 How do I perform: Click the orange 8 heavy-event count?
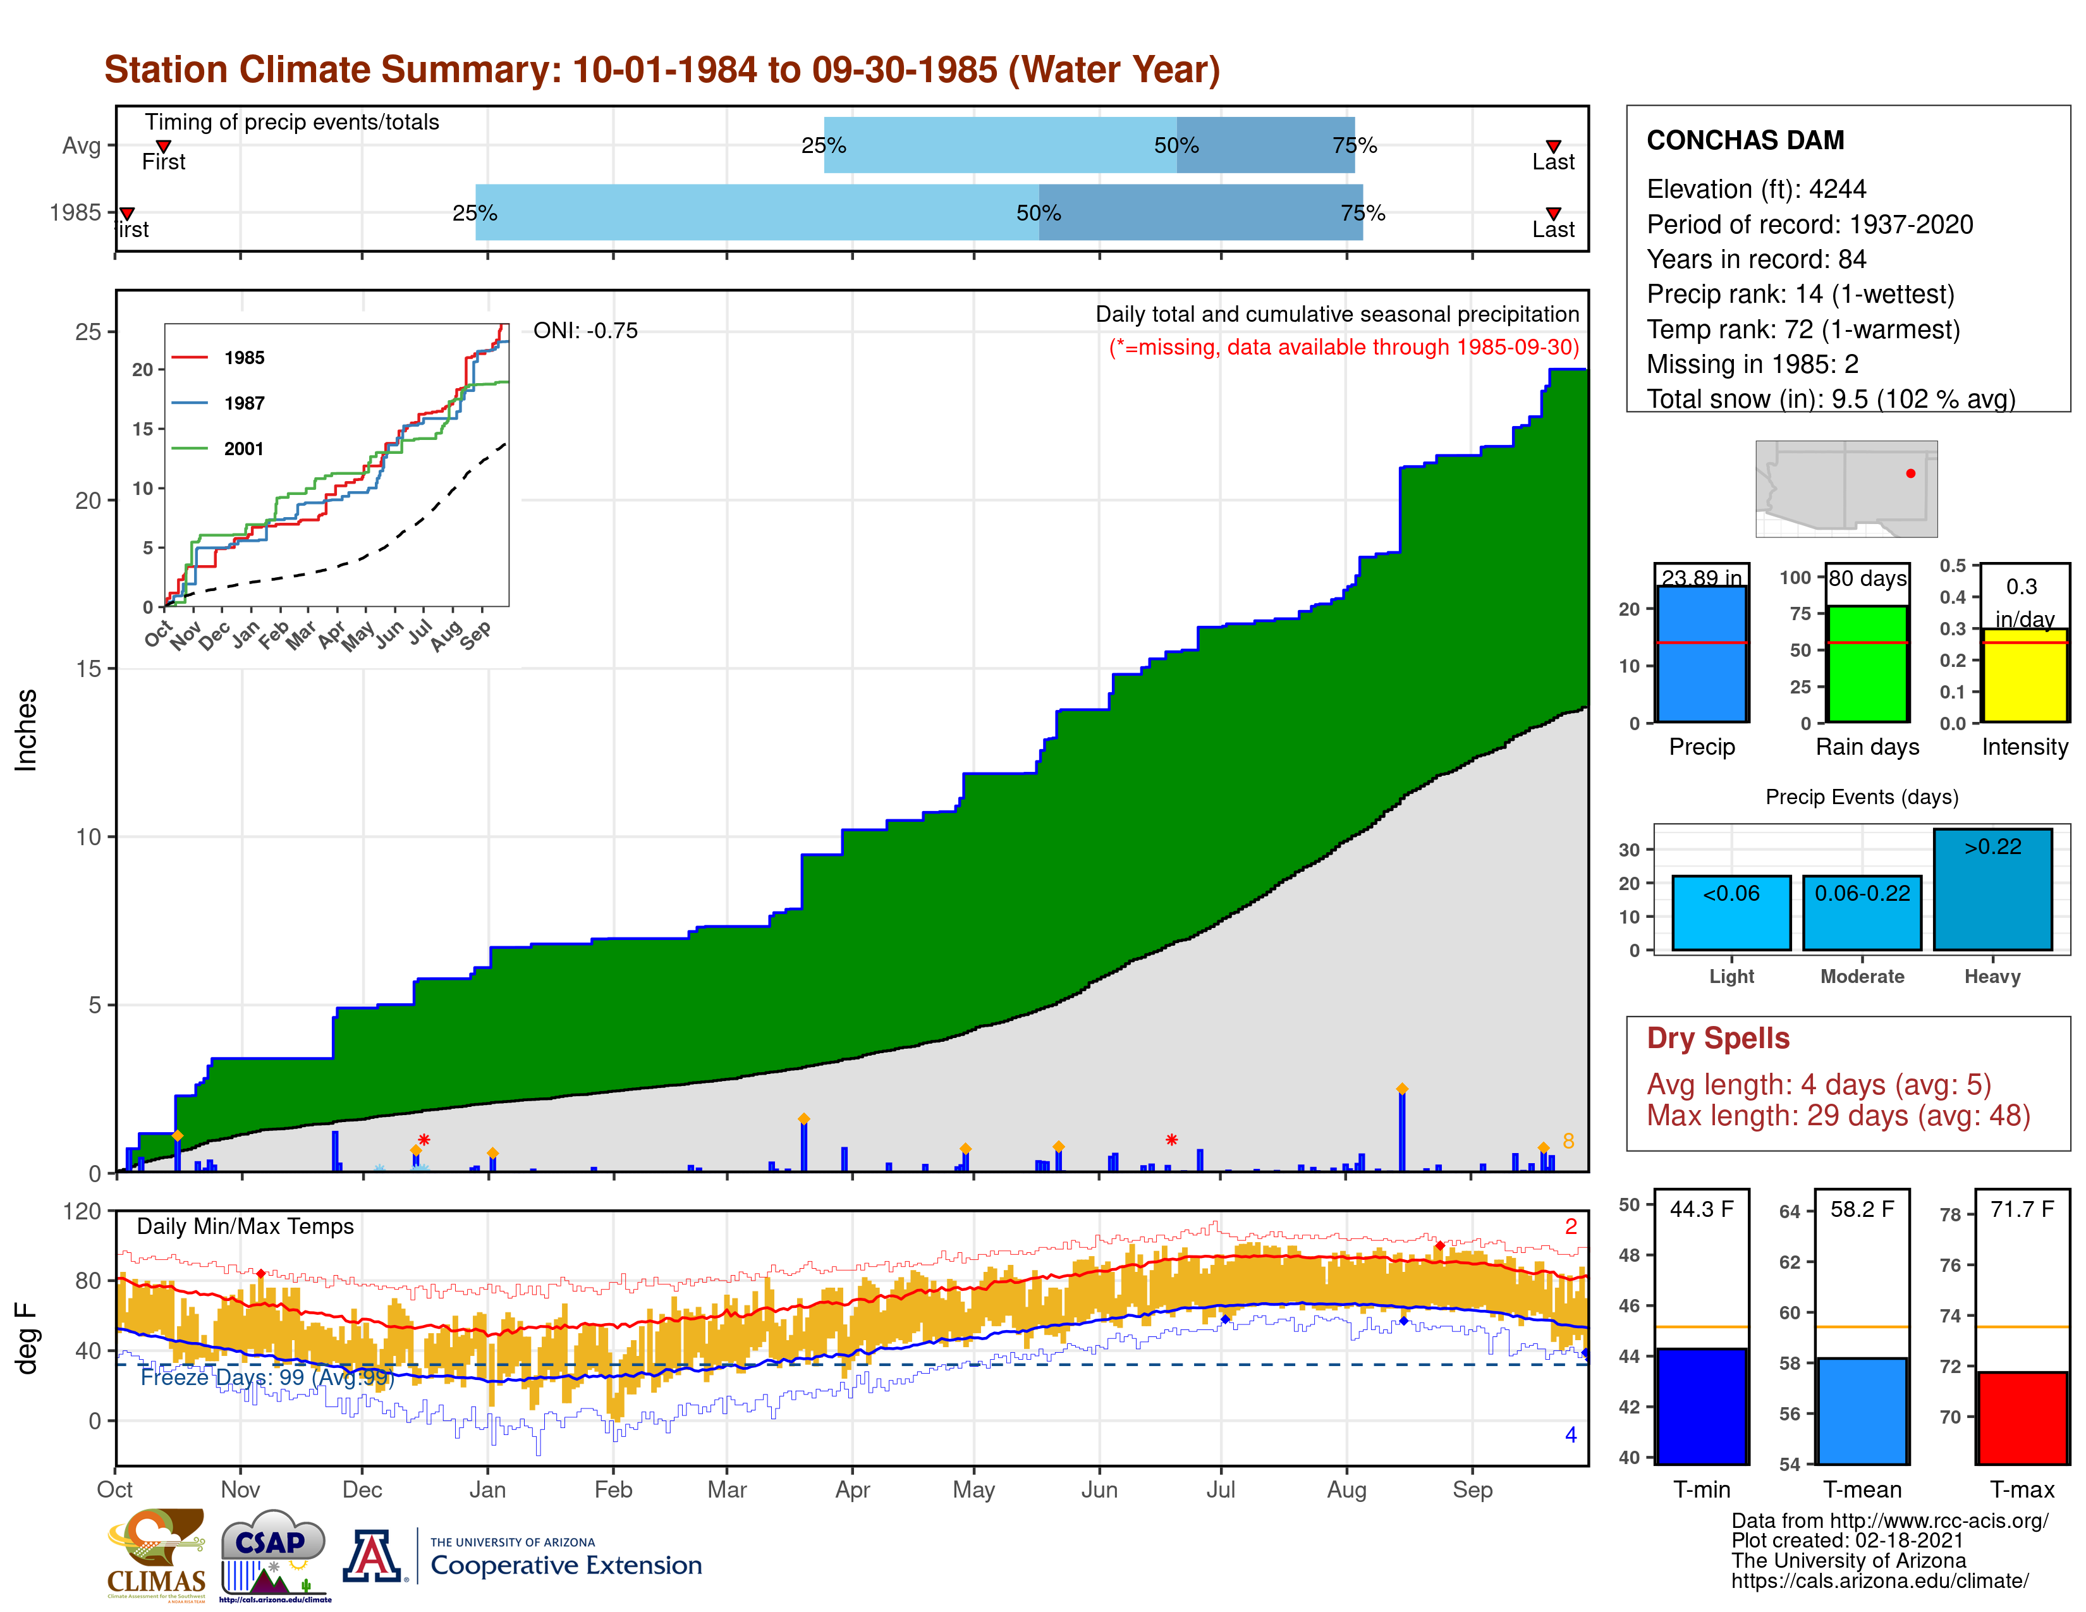click(x=1568, y=1141)
